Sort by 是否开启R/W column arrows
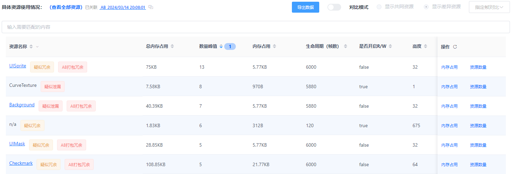This screenshot has width=512, height=174. pyautogui.click(x=390, y=46)
